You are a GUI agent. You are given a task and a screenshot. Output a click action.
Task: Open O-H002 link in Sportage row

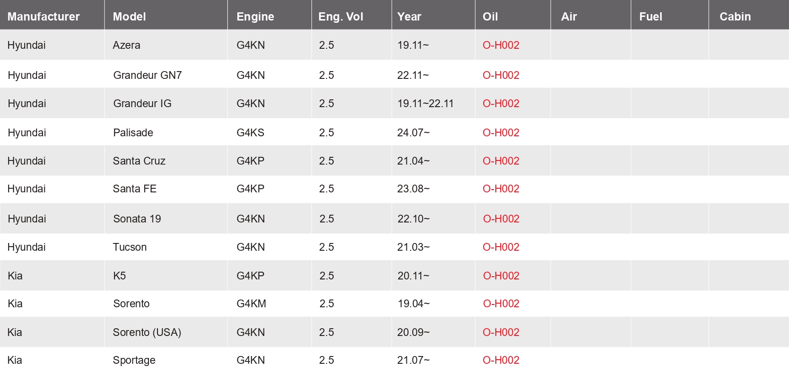[501, 360]
